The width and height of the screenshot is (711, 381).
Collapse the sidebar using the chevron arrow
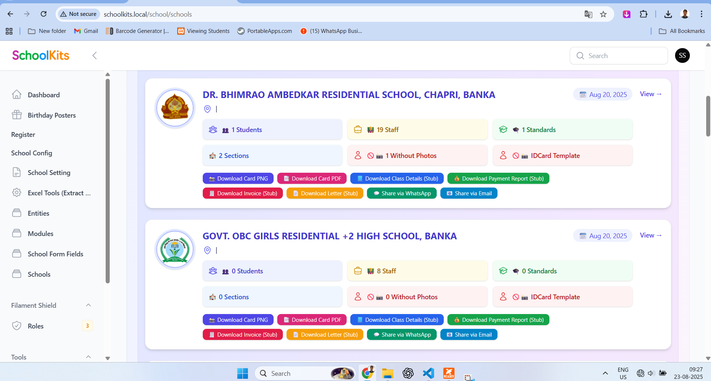point(95,55)
